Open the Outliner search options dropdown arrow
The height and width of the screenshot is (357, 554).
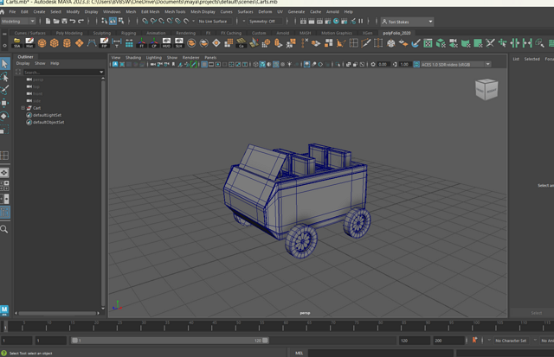101,72
